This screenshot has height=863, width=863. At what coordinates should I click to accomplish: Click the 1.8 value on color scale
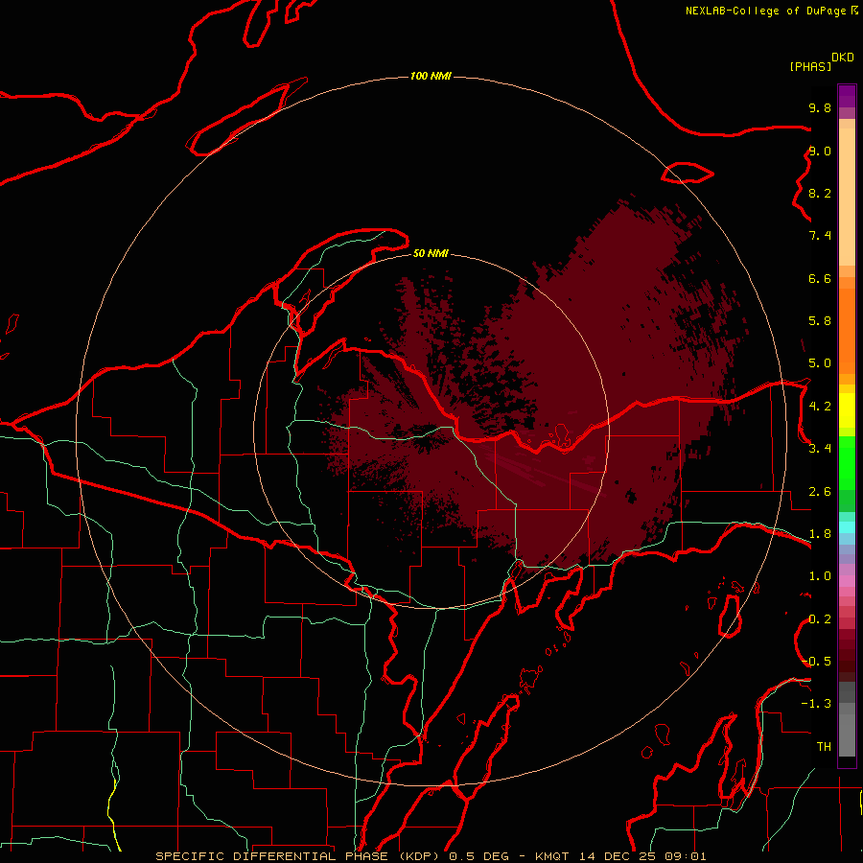820,534
